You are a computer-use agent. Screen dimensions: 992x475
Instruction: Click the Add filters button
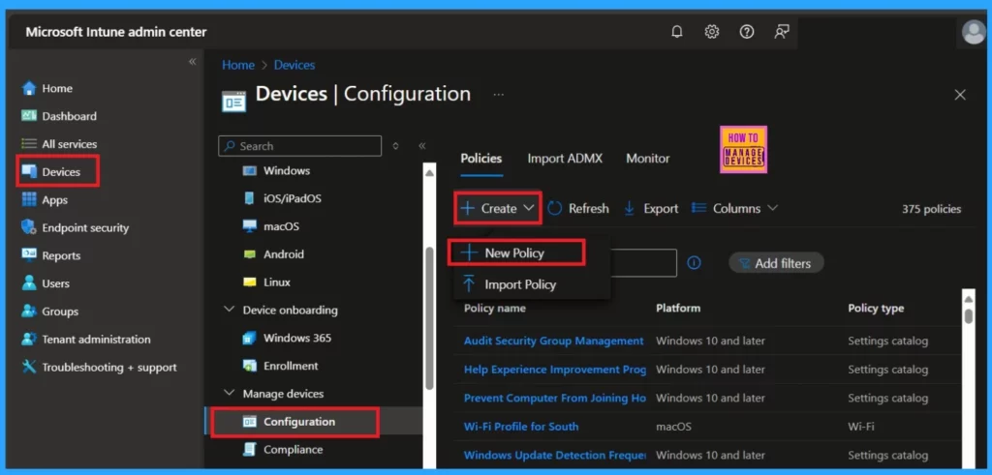click(776, 263)
